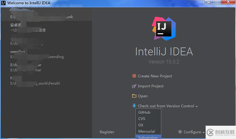Image resolution: width=236 pixels, height=139 pixels.
Task: Click the Configure label
Action: point(192,132)
